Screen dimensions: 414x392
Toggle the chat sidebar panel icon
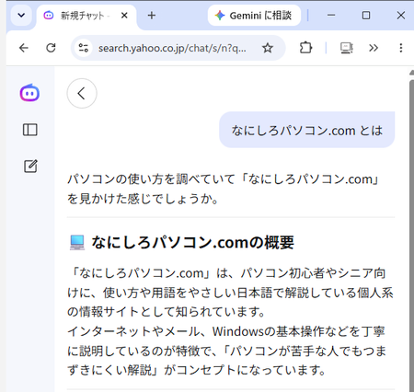click(30, 130)
